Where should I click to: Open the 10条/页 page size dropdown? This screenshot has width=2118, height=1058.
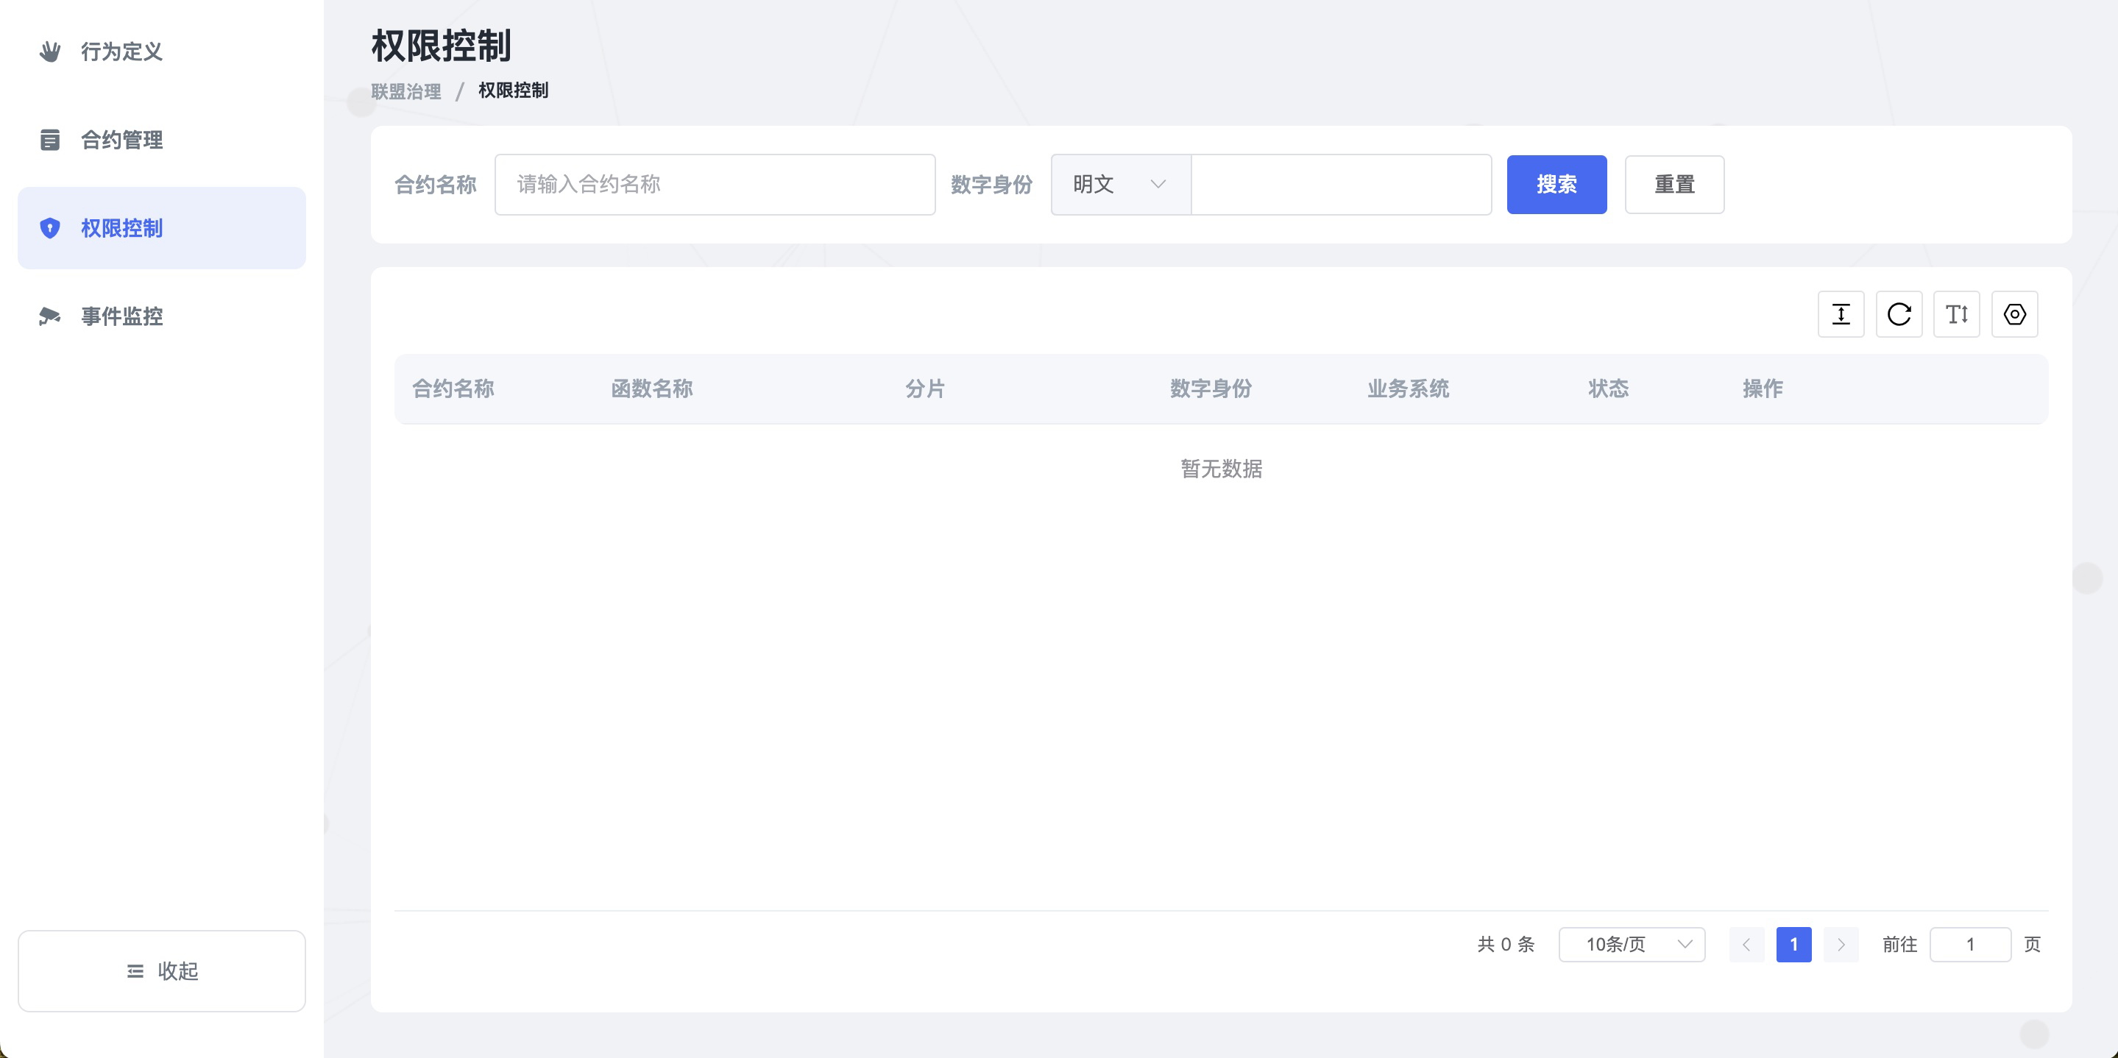(x=1632, y=945)
